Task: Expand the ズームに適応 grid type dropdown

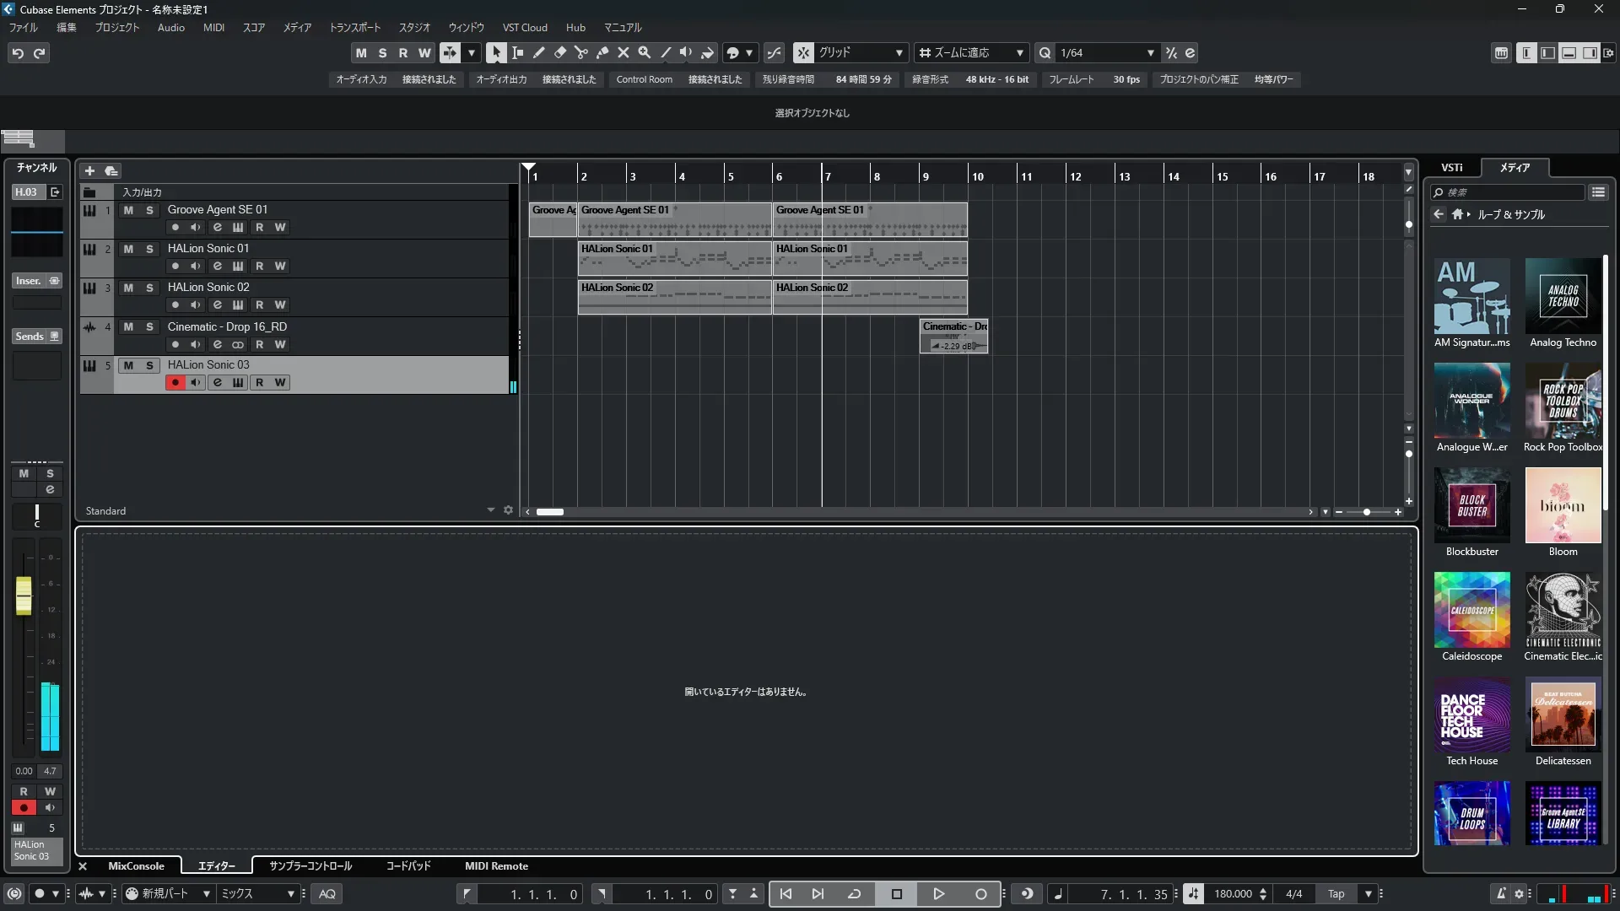Action: 1019,52
